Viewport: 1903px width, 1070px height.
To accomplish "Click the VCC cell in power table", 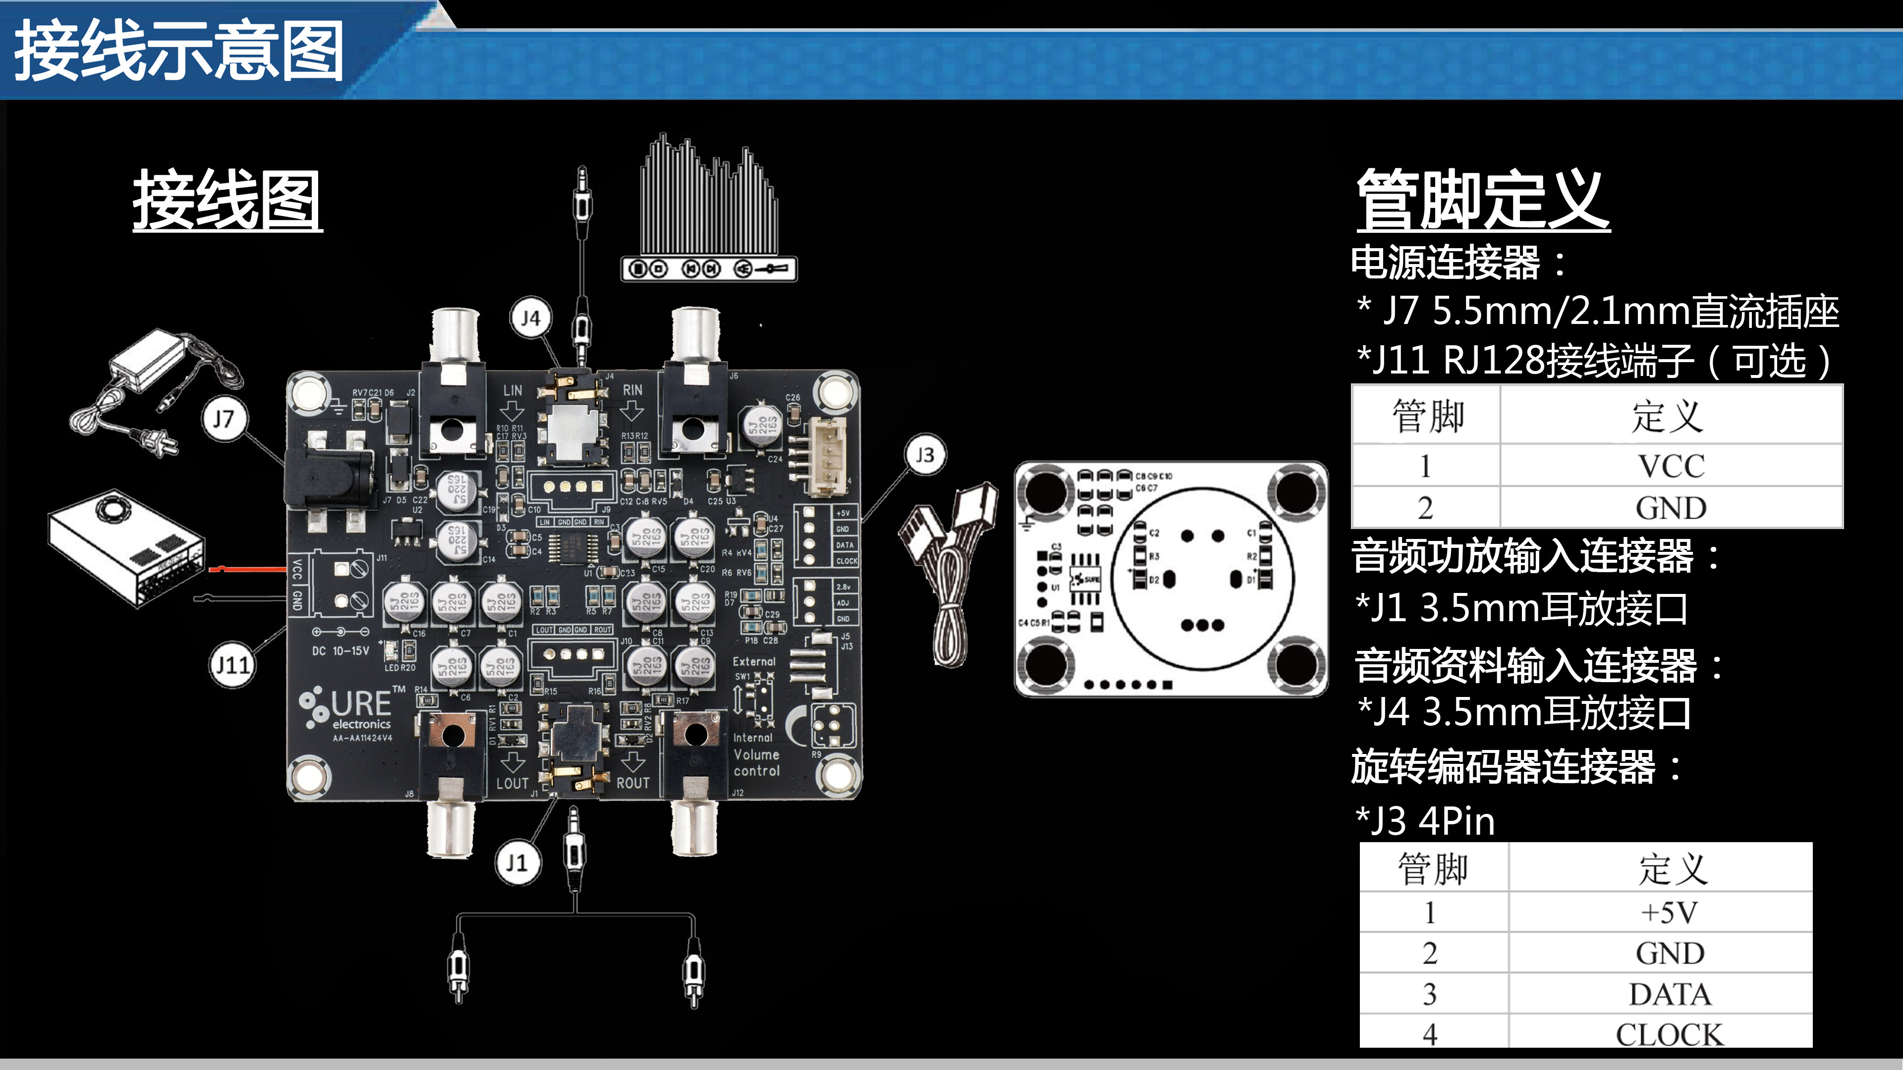I will pos(1671,466).
